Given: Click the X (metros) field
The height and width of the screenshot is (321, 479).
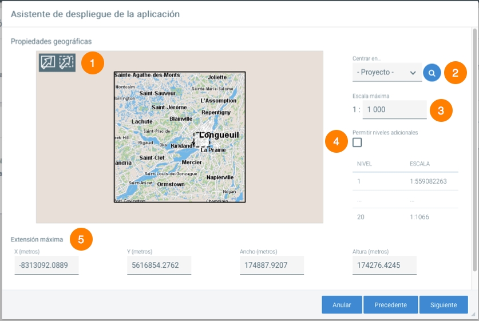Looking at the screenshot, I should (46, 265).
